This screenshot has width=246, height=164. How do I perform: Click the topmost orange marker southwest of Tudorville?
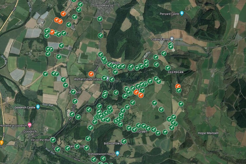(63, 14)
